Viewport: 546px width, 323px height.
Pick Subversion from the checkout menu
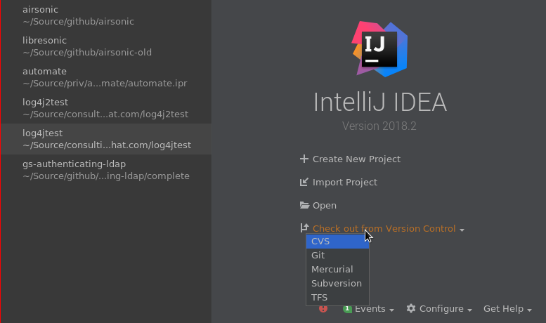click(x=337, y=283)
